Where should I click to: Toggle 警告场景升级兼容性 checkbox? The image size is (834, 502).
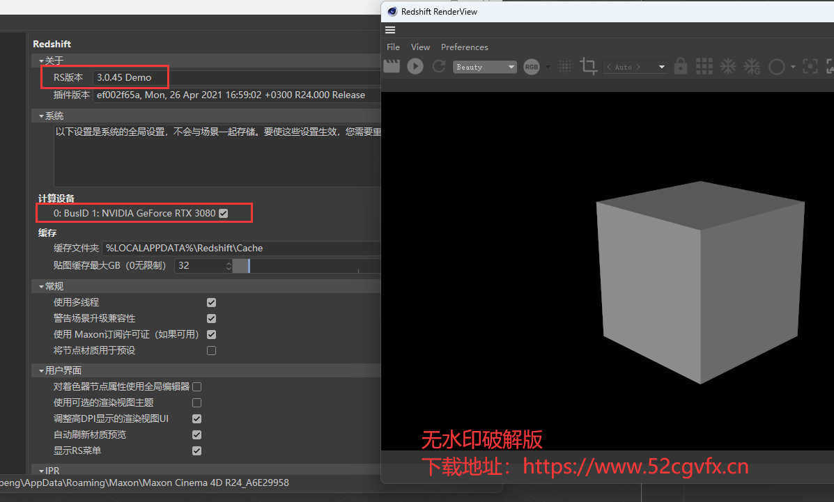coord(211,318)
